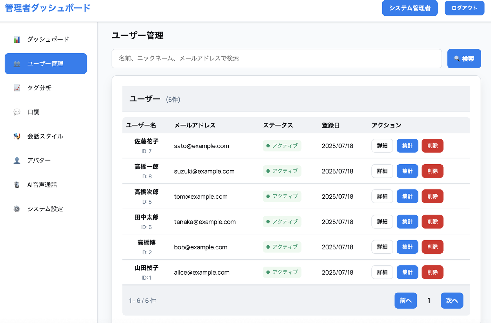Open 詳細 for alice@example.com
Viewport: 491px width, 323px height.
click(x=382, y=272)
